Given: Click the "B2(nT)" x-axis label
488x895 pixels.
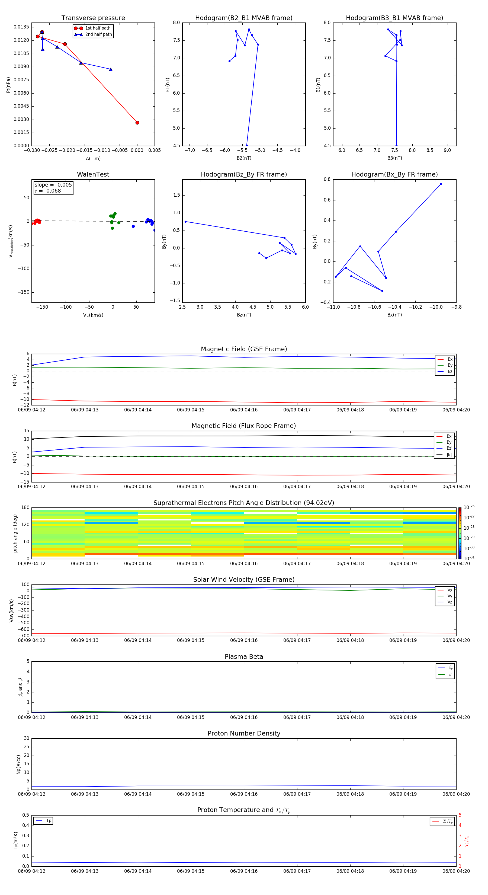Looking at the screenshot, I should tap(244, 158).
